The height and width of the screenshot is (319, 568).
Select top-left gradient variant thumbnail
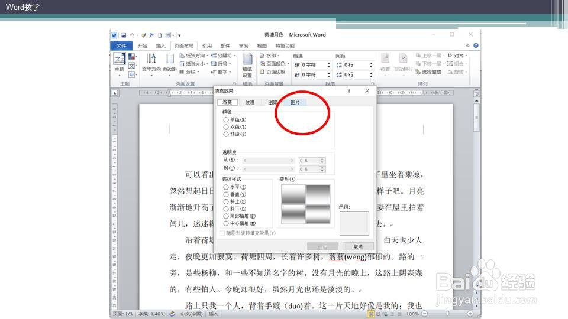click(293, 194)
